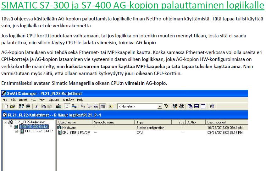The width and height of the screenshot is (266, 174).
Task: Sort by Symbolic name column header
Action: (114, 122)
